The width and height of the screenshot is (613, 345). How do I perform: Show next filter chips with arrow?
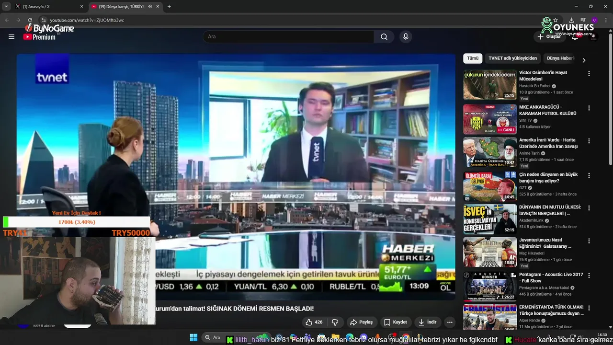(x=583, y=60)
